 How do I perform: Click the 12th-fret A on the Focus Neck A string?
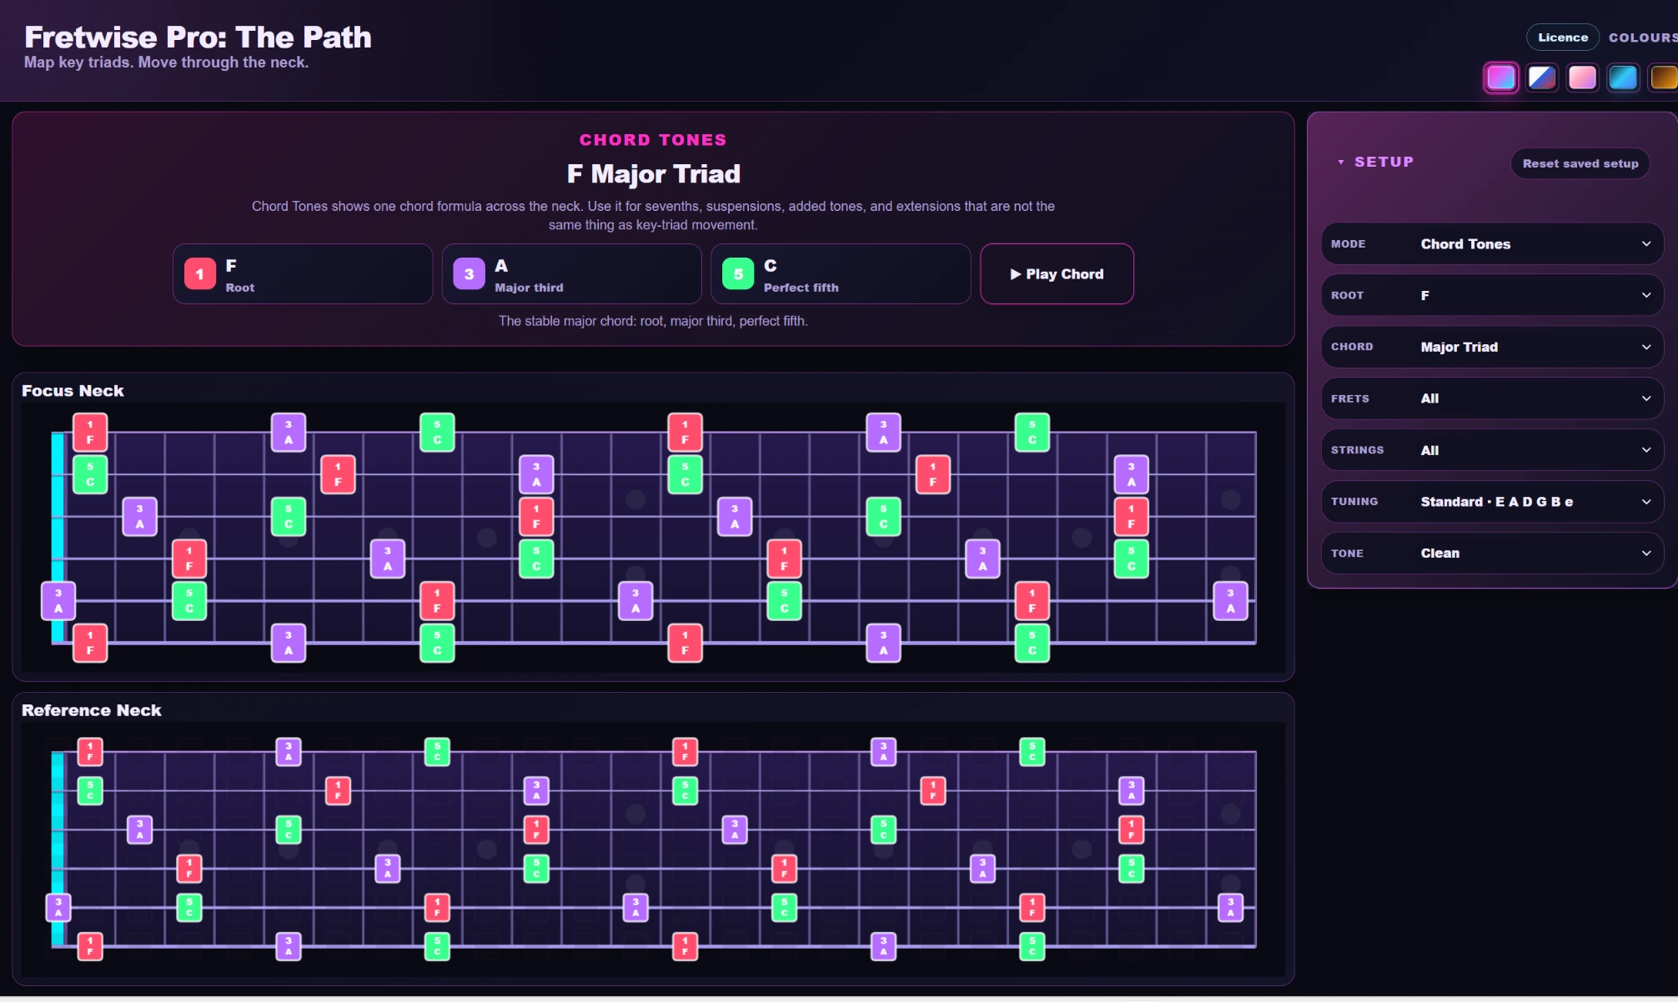(636, 600)
